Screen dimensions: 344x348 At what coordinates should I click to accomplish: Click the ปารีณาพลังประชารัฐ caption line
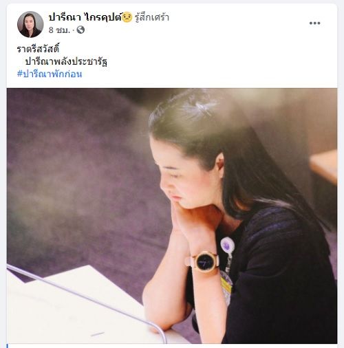pos(66,61)
